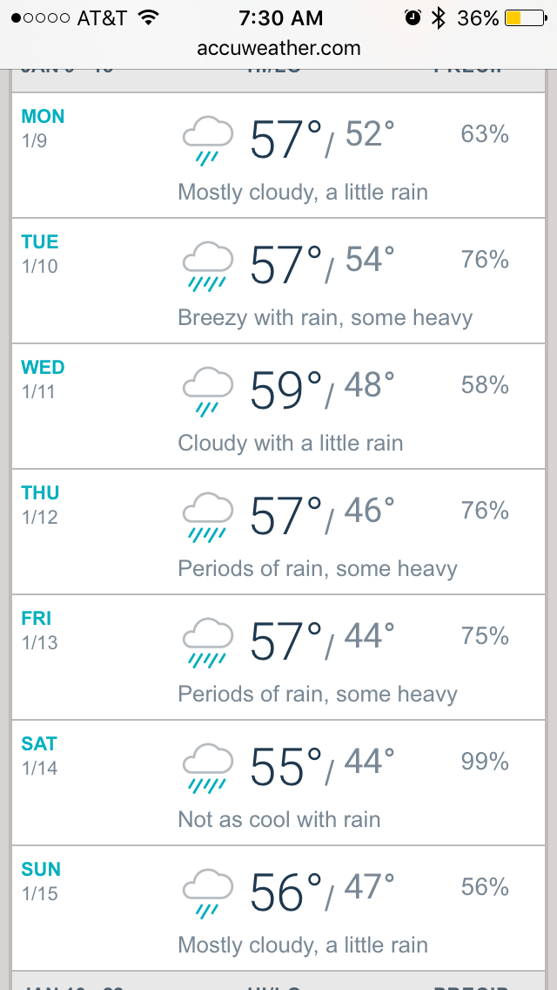Tap the heavy rain icon for Tuesday 1/10
The image size is (557, 990).
point(208,266)
